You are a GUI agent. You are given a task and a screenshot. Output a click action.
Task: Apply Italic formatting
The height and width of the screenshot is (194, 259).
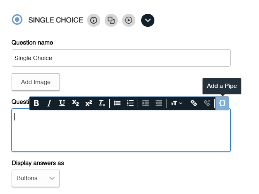coord(49,103)
